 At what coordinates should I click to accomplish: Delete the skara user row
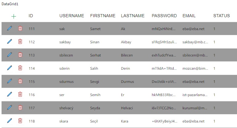pyautogui.click(x=20, y=121)
